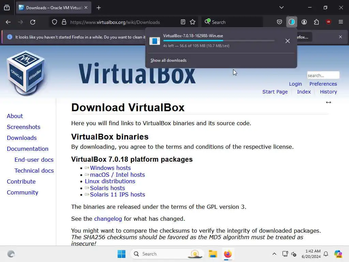Click the address bar URL
This screenshot has height=262, width=349.
click(x=115, y=22)
